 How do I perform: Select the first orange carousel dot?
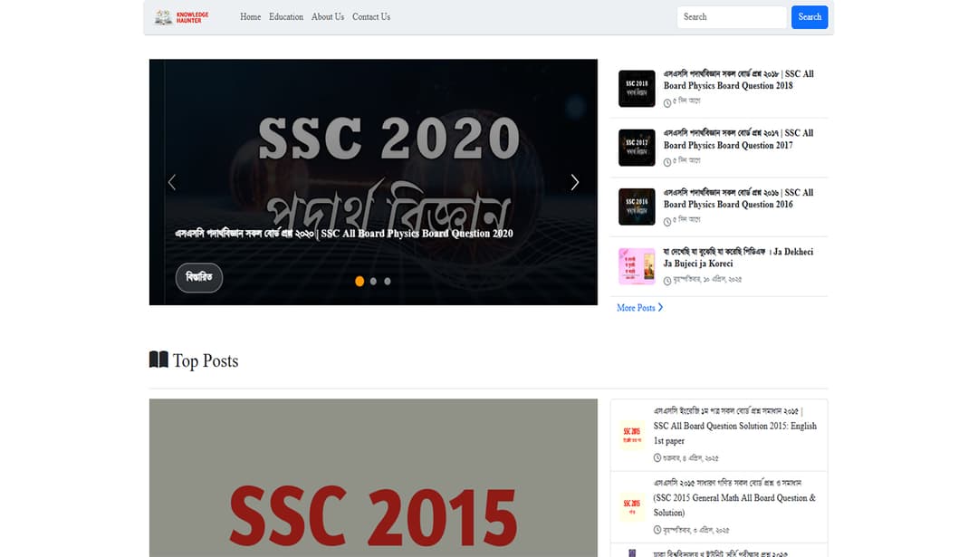pos(360,282)
